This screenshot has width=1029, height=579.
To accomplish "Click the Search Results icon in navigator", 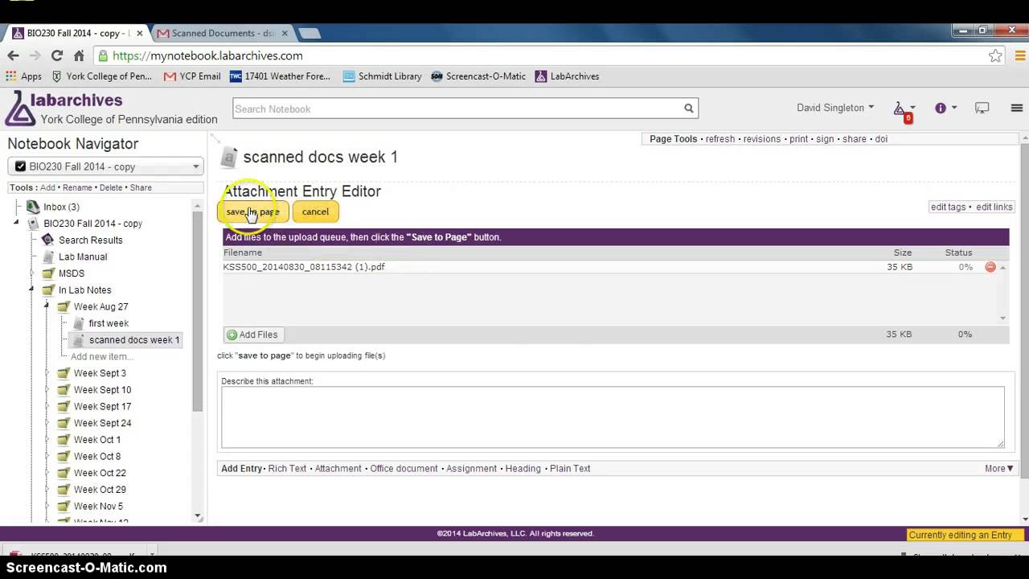I will pos(47,240).
